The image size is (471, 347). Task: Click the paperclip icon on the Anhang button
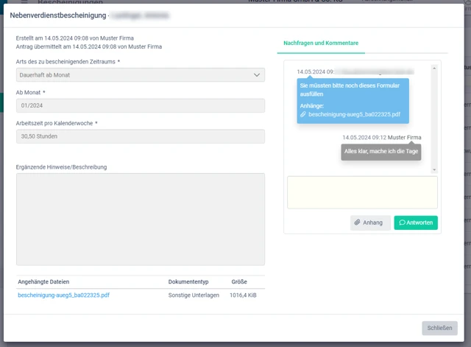pyautogui.click(x=358, y=222)
